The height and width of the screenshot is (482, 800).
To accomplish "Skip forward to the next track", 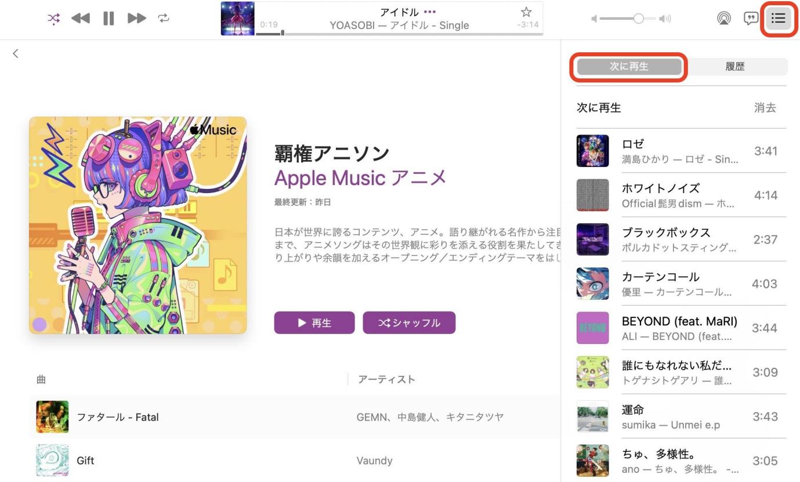I will [x=137, y=19].
